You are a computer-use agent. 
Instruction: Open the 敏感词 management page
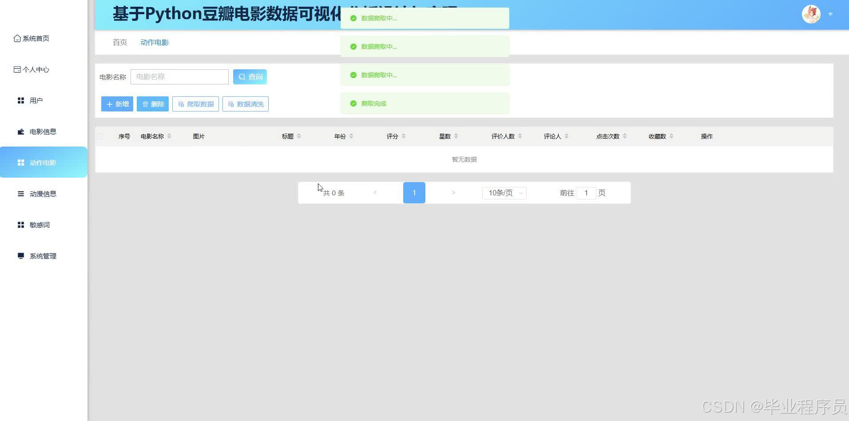tap(39, 225)
